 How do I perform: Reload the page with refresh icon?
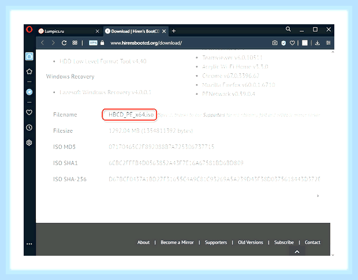[x=64, y=43]
